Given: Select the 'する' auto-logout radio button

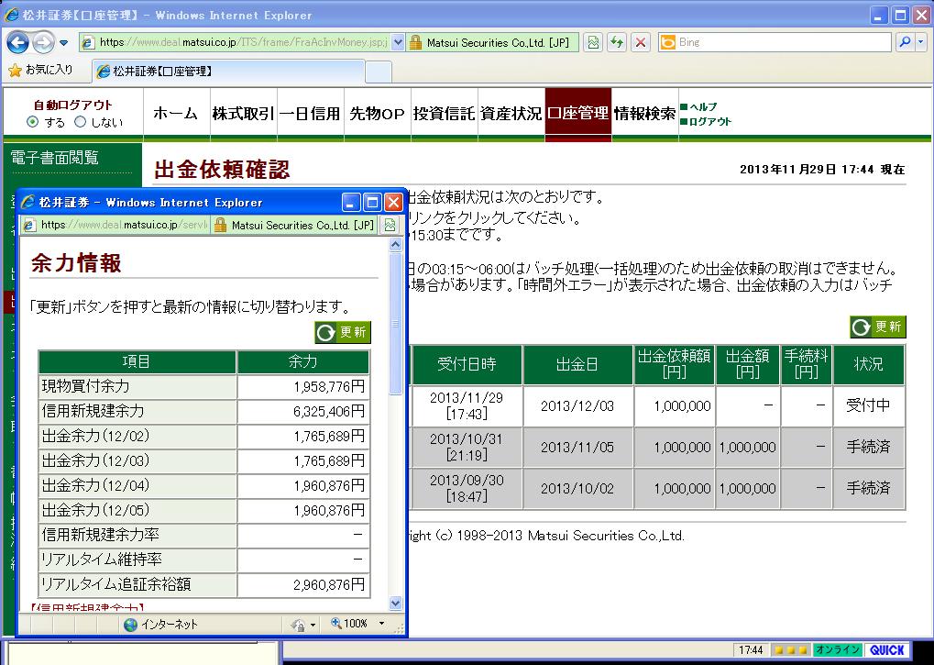Looking at the screenshot, I should click(33, 122).
